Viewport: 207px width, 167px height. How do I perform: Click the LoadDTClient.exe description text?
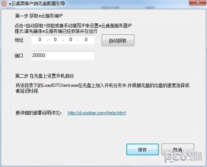click(102, 88)
